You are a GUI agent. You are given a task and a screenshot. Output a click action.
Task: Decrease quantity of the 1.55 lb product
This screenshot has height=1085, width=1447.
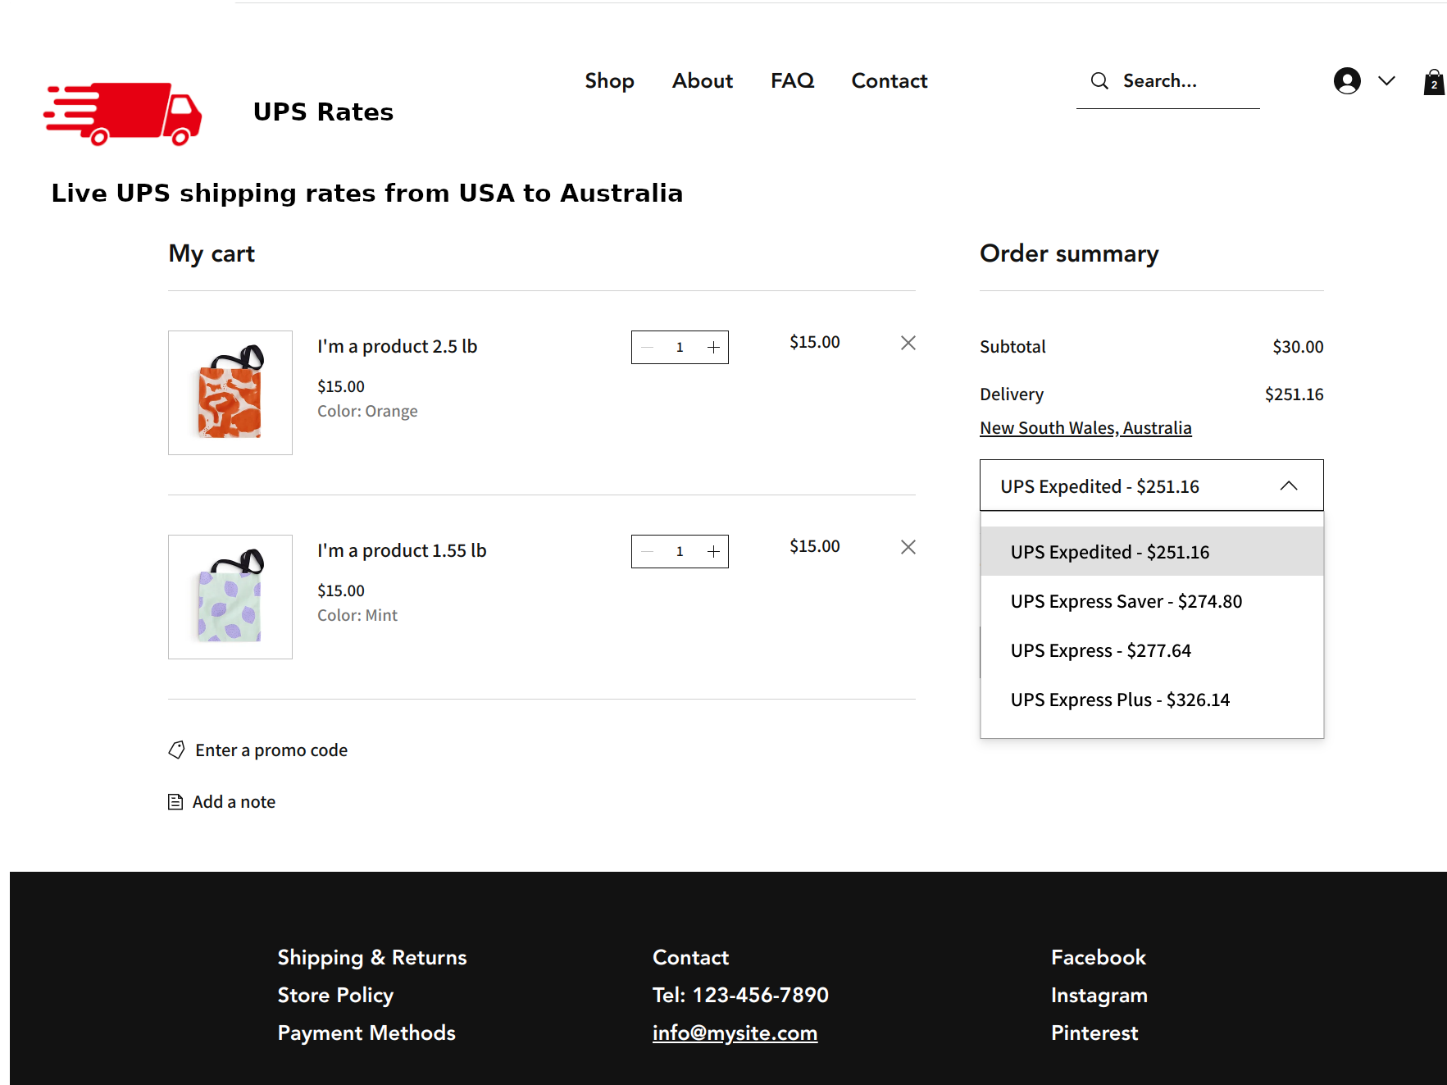coord(647,551)
